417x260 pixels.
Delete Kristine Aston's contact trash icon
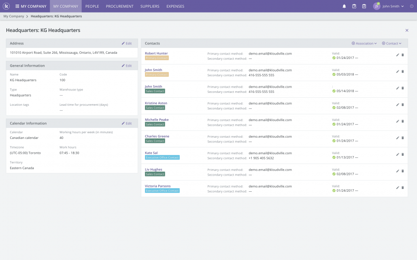[403, 105]
